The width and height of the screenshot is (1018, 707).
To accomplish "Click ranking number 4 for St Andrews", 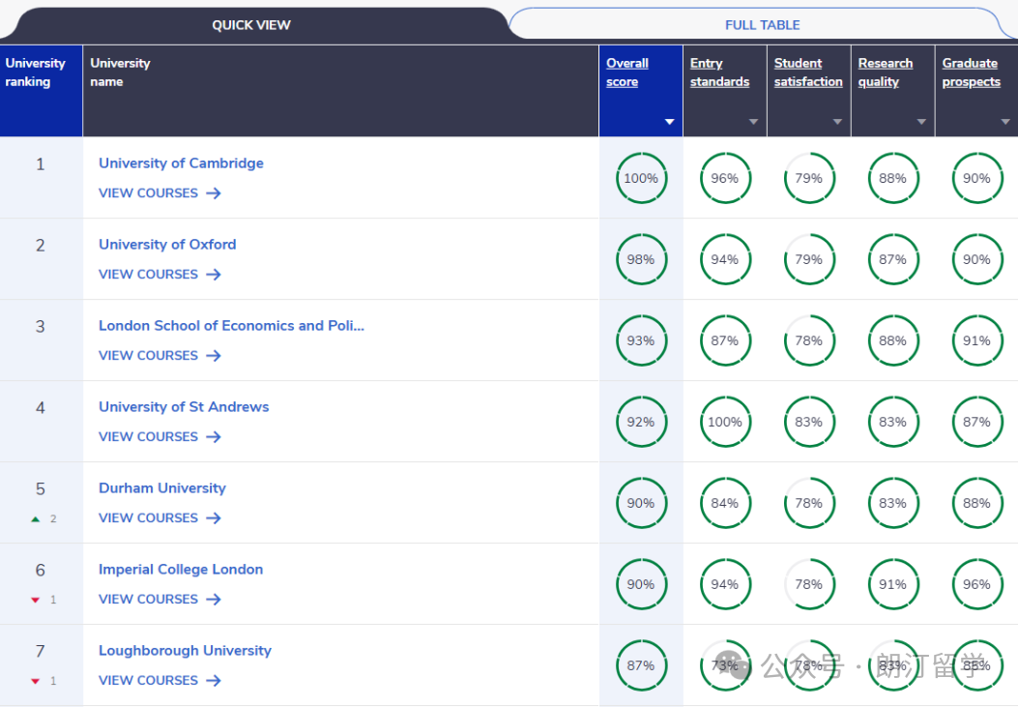I will coord(41,408).
